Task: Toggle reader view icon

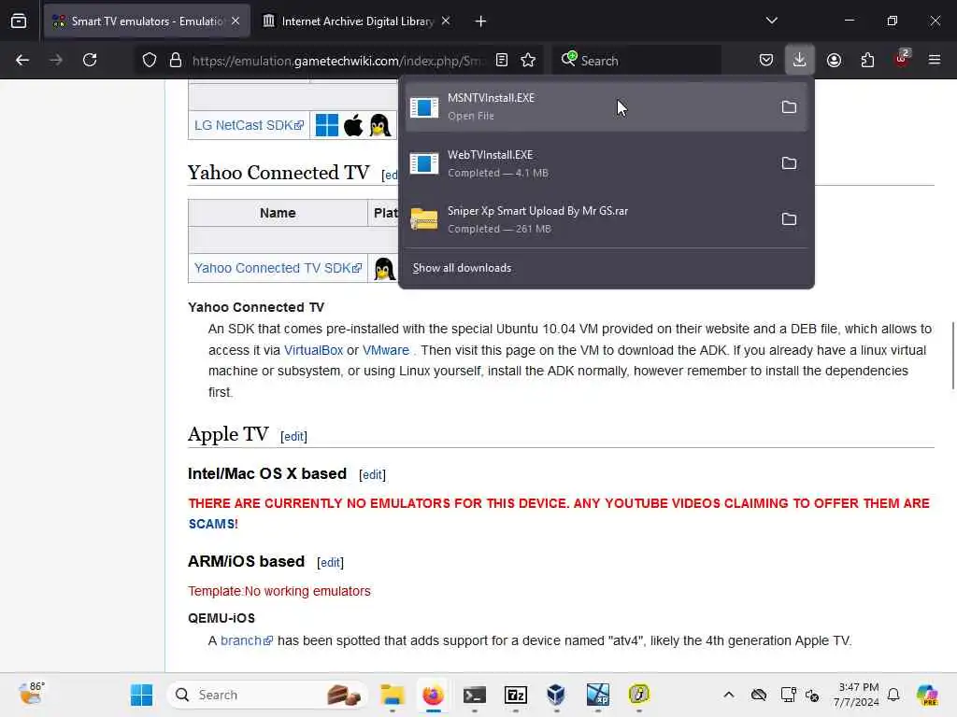Action: [502, 60]
